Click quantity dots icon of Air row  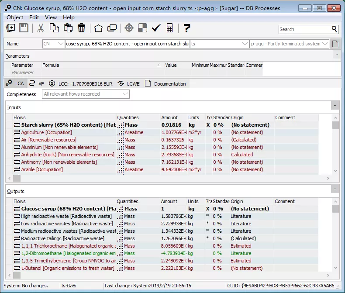click(121, 140)
